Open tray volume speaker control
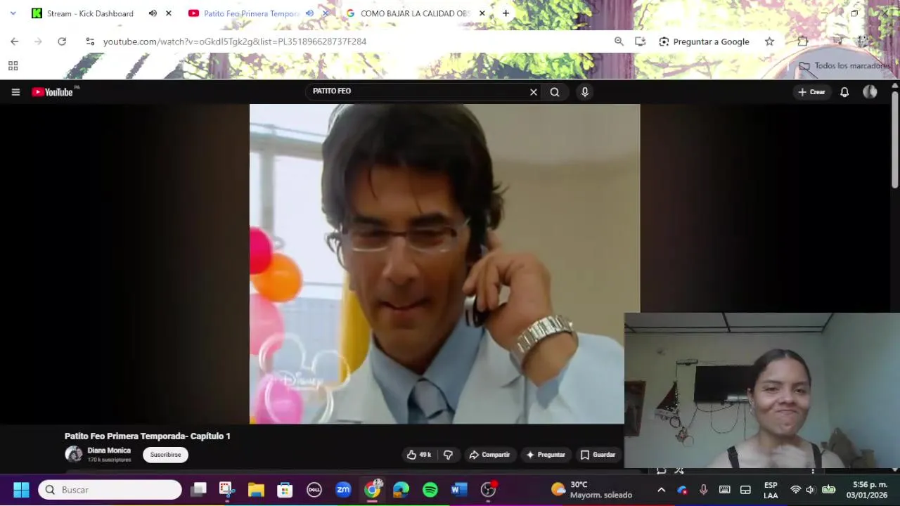900x506 pixels. 810,490
